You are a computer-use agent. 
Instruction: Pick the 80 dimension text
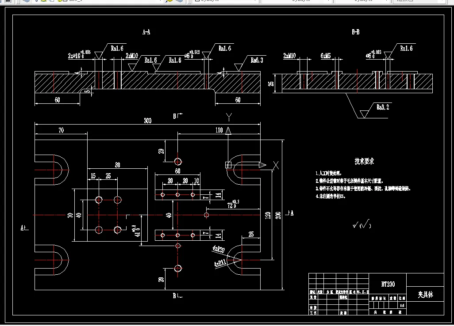click(117, 165)
